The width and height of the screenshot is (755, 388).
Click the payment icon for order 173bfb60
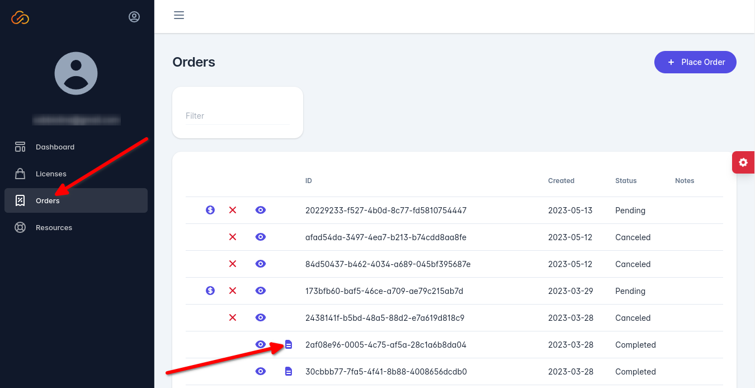pos(210,291)
